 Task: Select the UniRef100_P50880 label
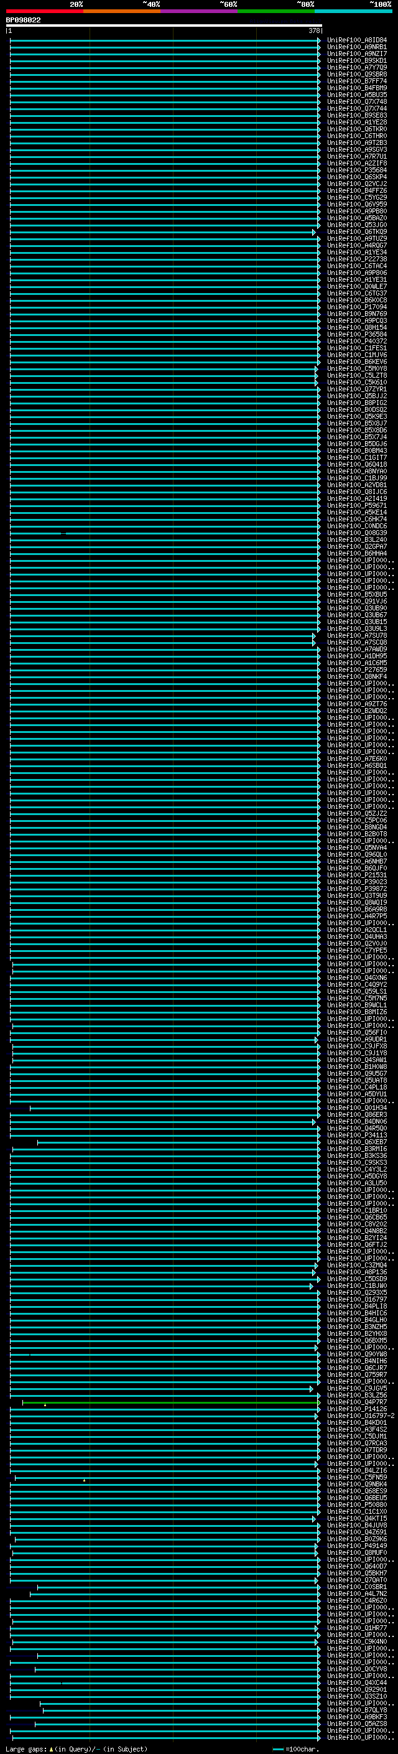tap(356, 1506)
